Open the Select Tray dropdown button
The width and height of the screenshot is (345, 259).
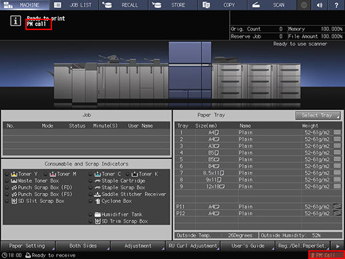point(318,115)
